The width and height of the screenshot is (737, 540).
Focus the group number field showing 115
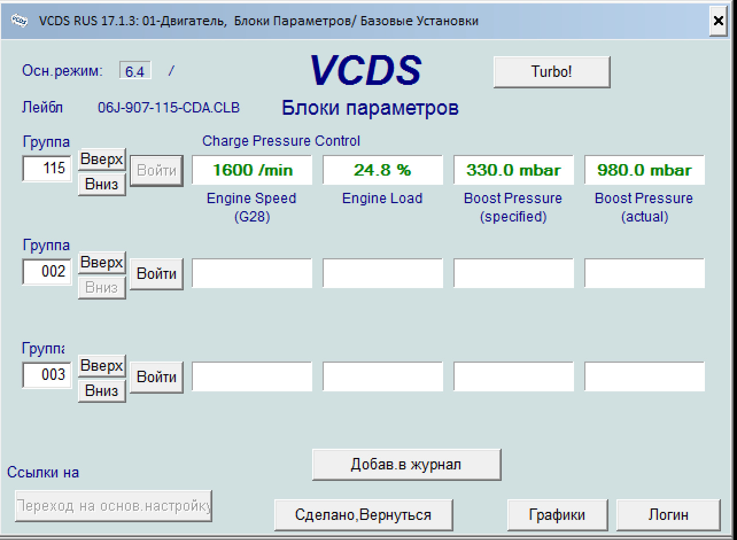click(47, 169)
